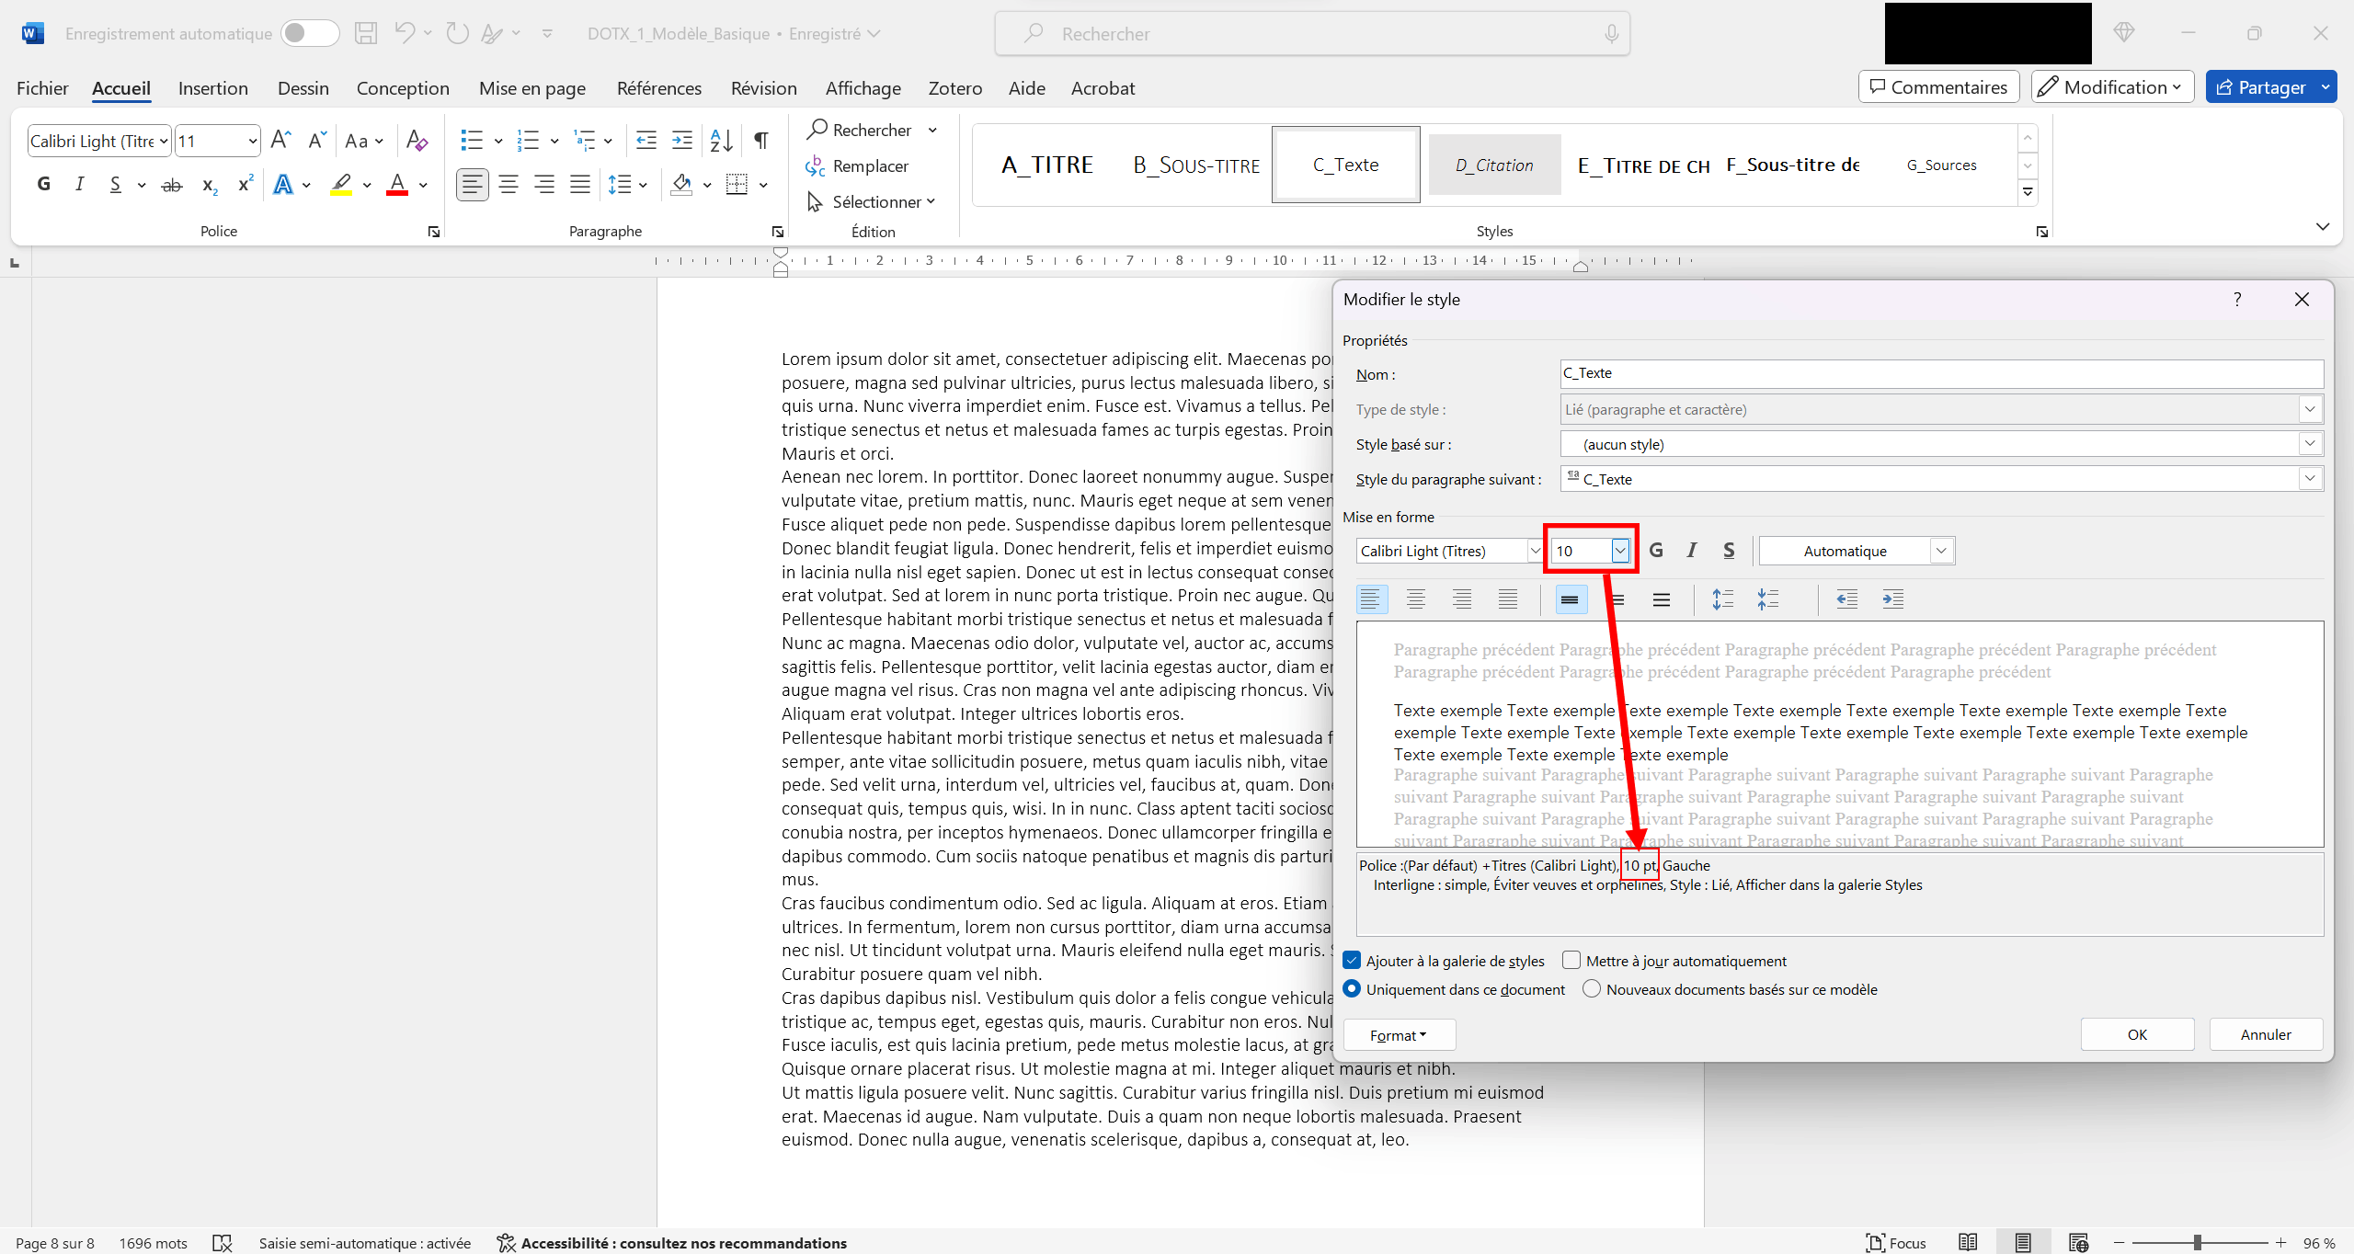Open the Automatique font color dropdown
2354x1254 pixels.
pos(1941,551)
